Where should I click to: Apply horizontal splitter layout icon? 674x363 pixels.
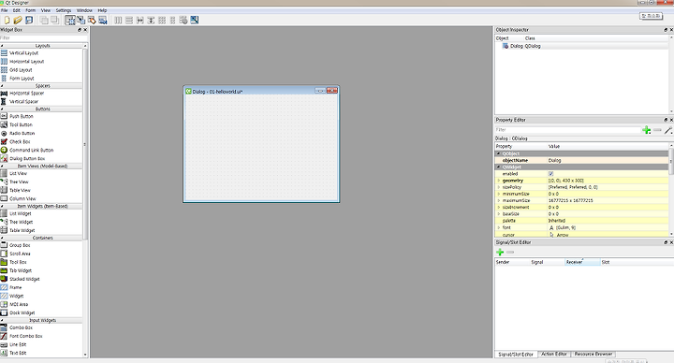tap(140, 21)
